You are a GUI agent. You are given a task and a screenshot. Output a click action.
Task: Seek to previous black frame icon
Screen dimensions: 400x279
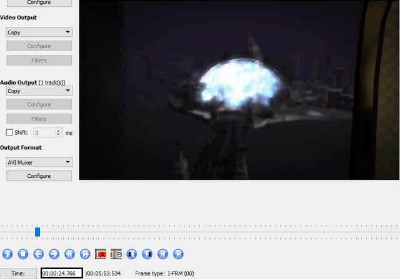pyautogui.click(x=132, y=254)
